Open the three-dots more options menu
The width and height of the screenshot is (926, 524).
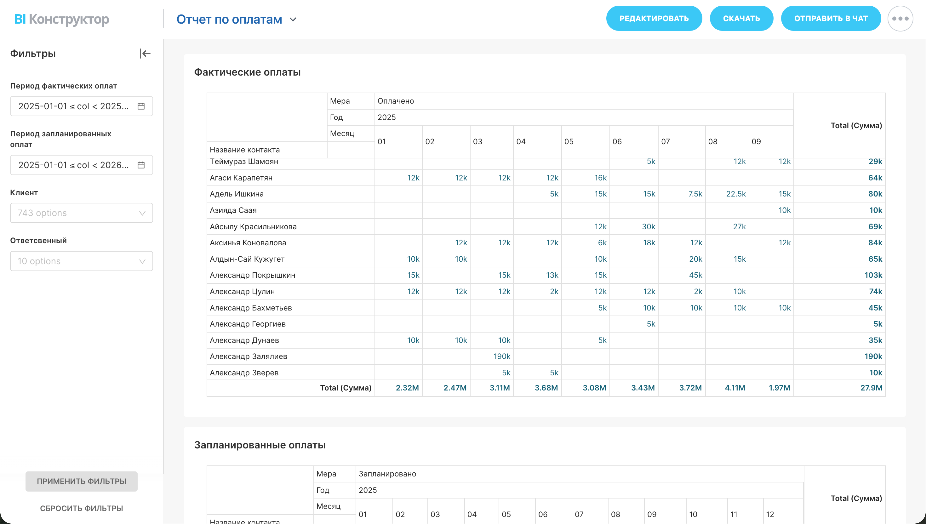click(x=900, y=19)
